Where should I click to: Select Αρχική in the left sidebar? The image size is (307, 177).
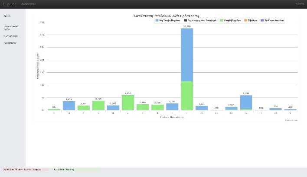pyautogui.click(x=7, y=16)
